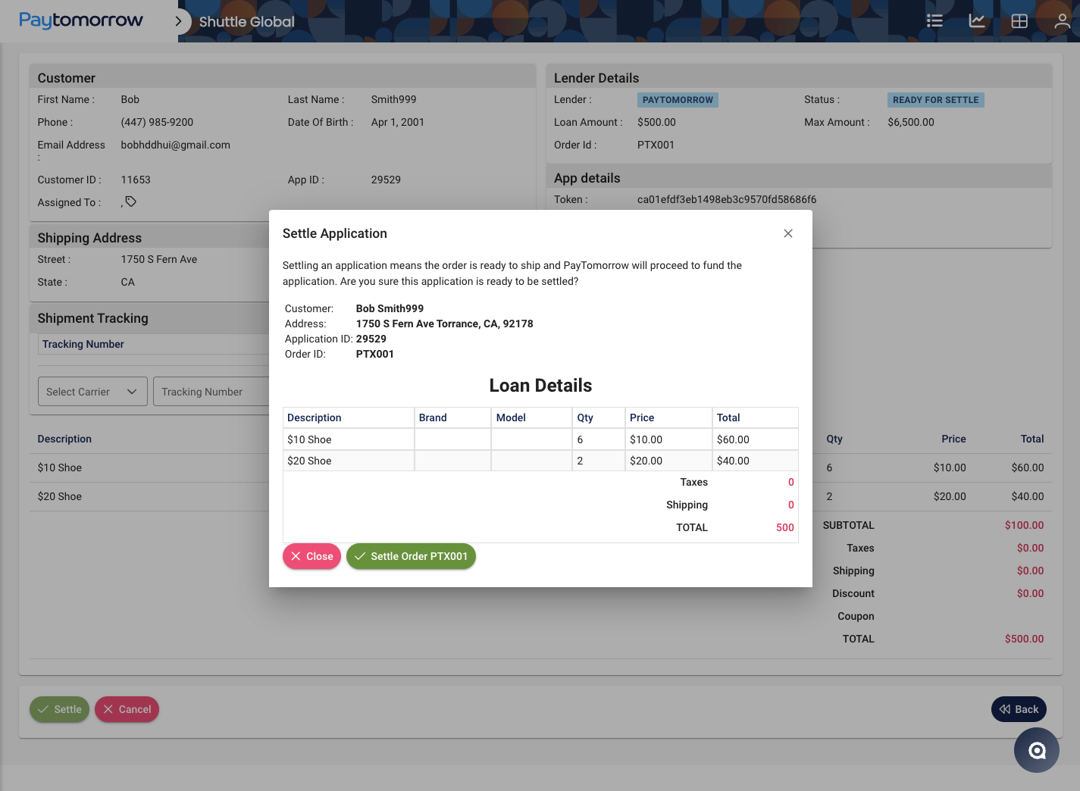
Task: Open the chat support bubble
Action: (x=1037, y=750)
